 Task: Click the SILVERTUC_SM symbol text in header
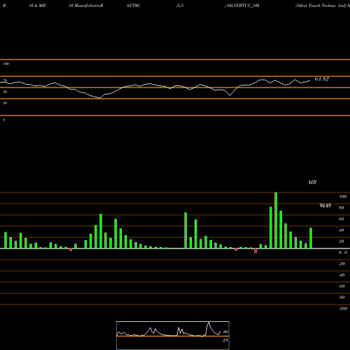click(243, 6)
